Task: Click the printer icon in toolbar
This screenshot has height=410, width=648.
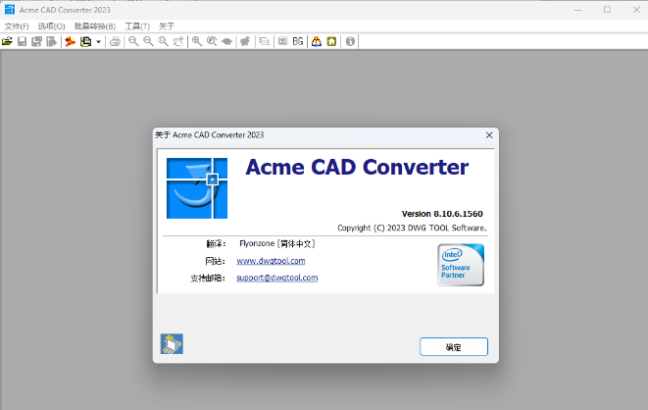Action: [116, 42]
